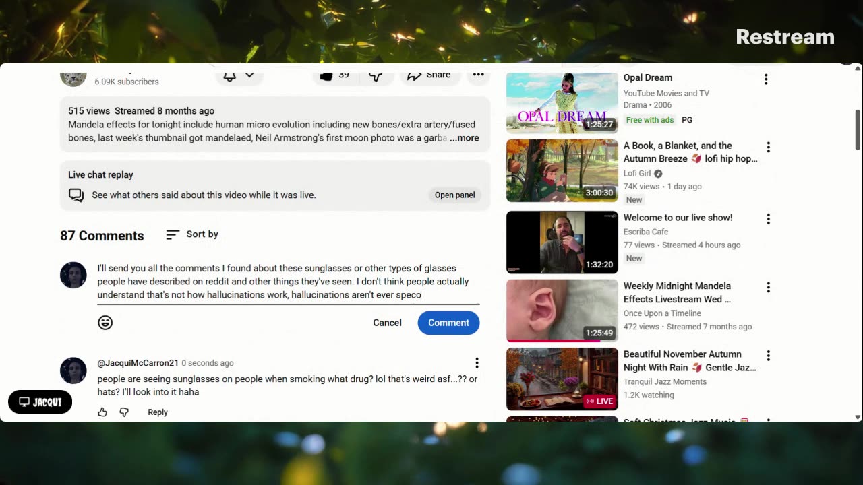Click the thumbs-down dislike icon for the video
The height and width of the screenshot is (485, 863).
coord(376,75)
